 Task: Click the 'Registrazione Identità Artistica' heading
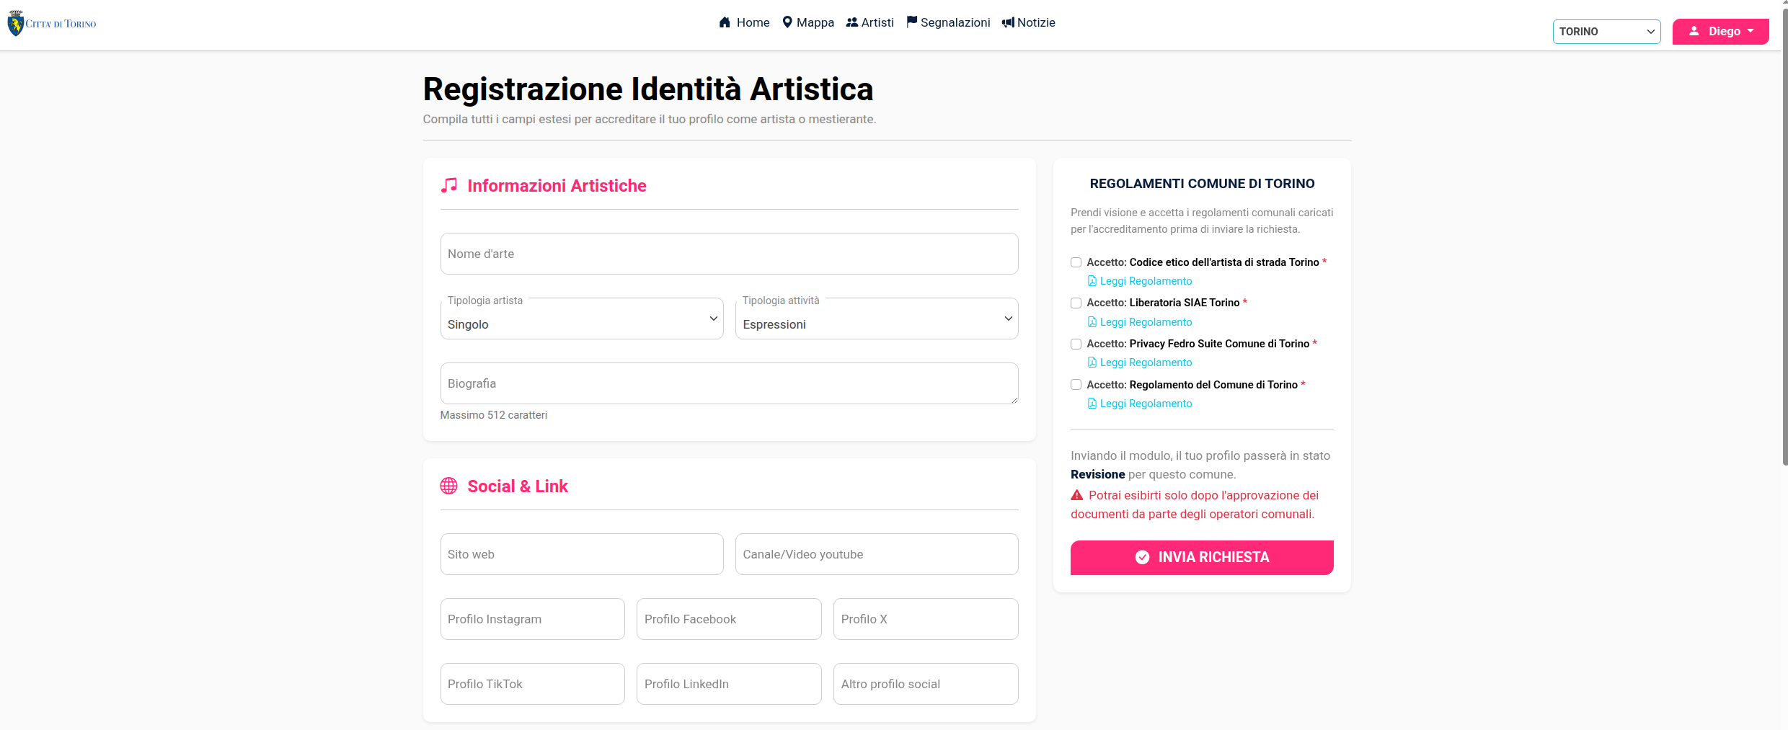(647, 89)
